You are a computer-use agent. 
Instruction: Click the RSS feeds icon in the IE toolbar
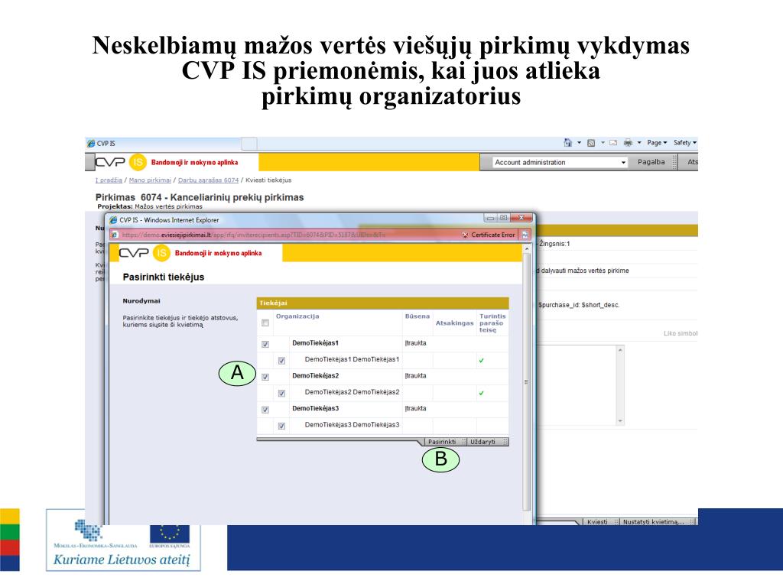(591, 143)
